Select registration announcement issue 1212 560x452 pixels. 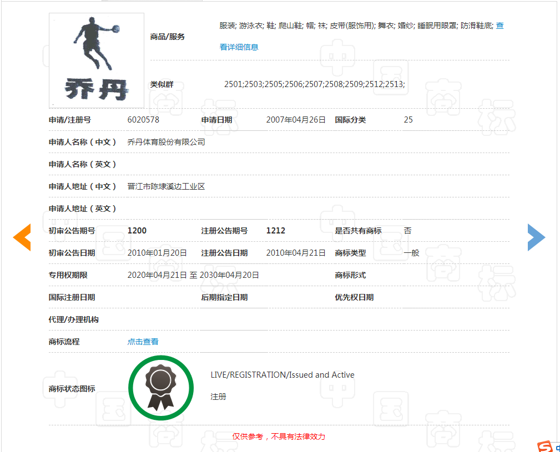click(275, 231)
